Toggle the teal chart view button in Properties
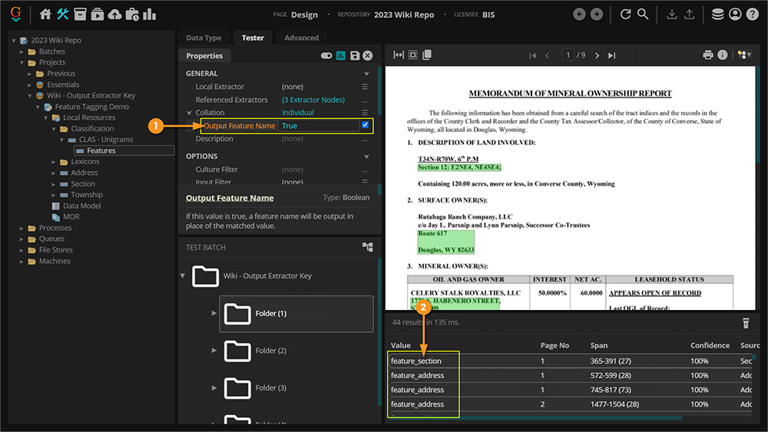 340,56
